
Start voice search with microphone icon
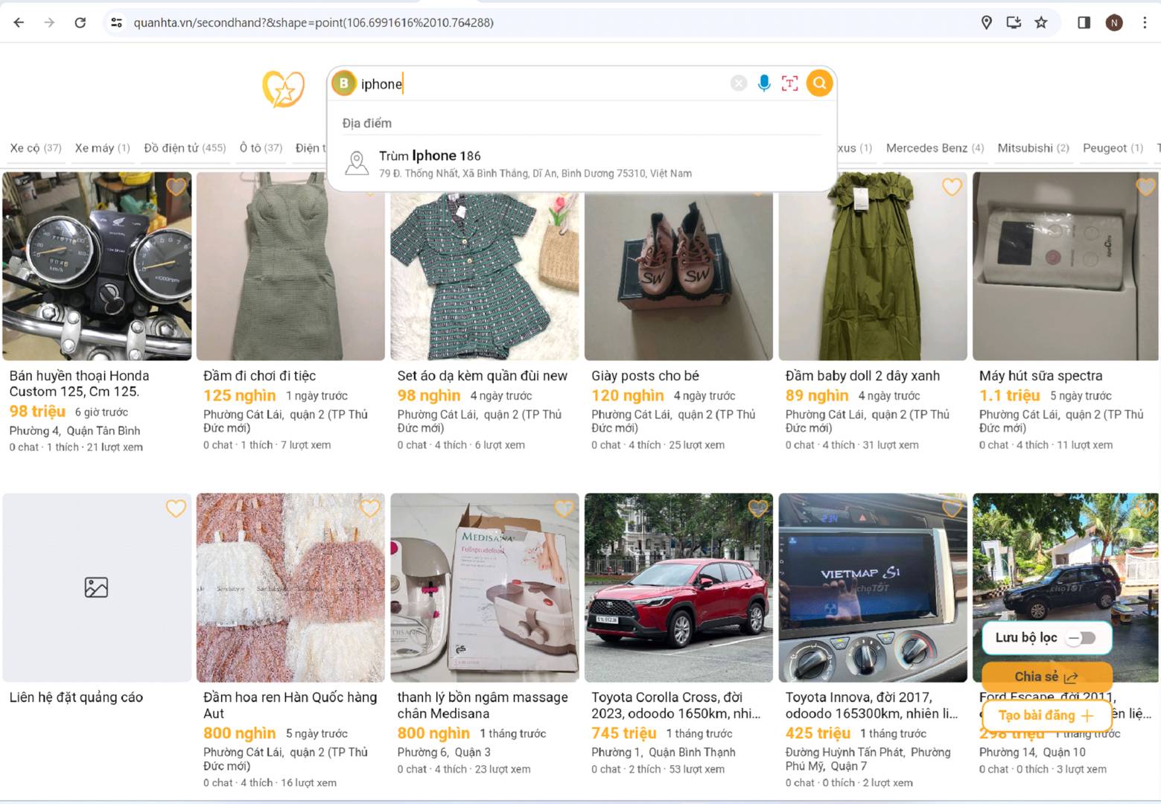(x=764, y=83)
